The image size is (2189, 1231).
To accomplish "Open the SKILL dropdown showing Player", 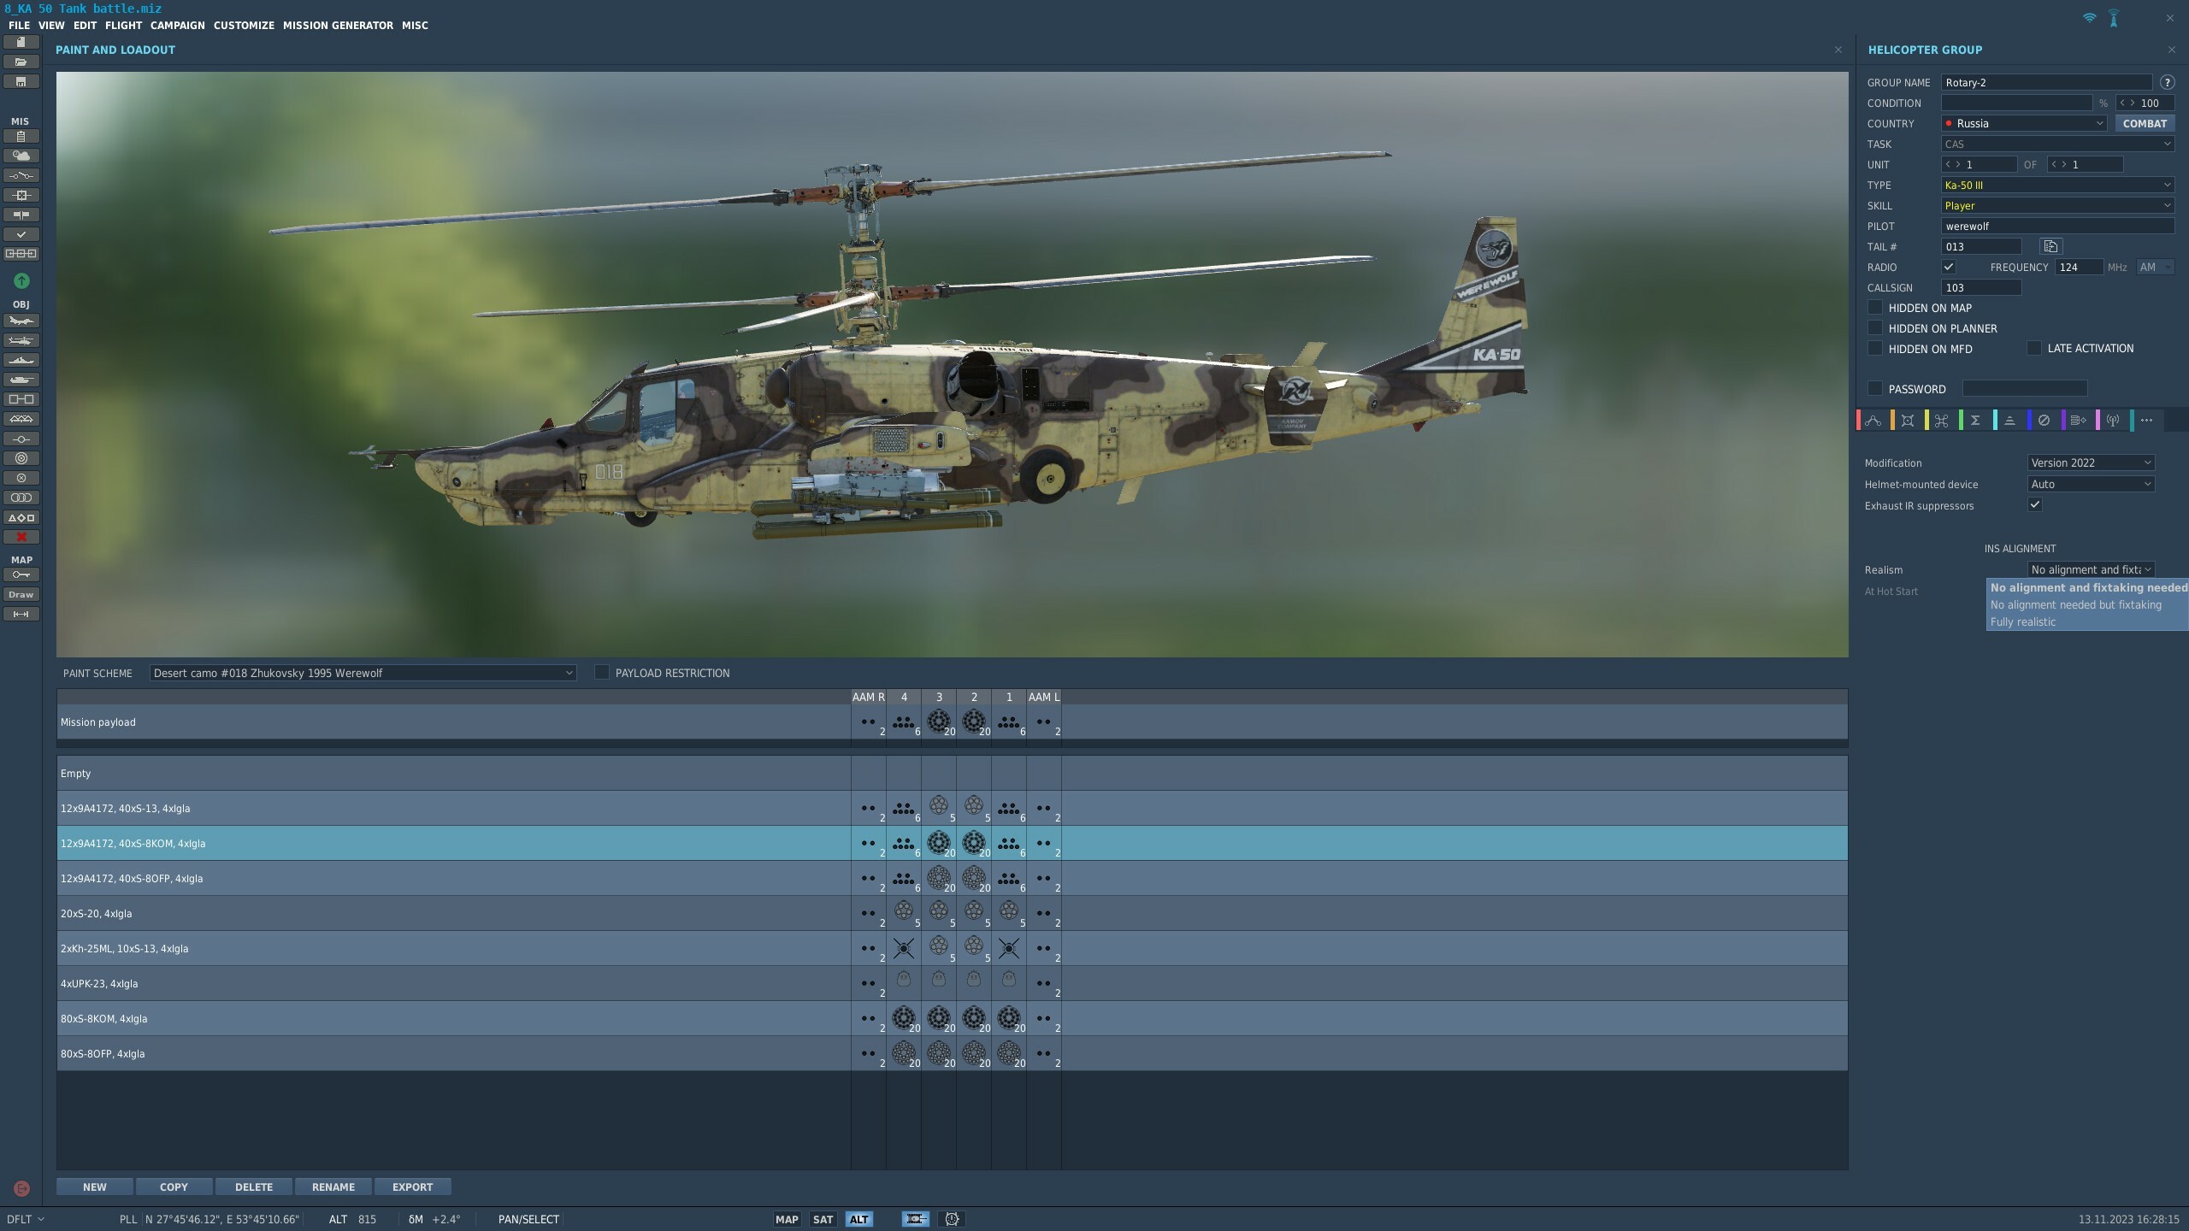I will (x=2057, y=205).
